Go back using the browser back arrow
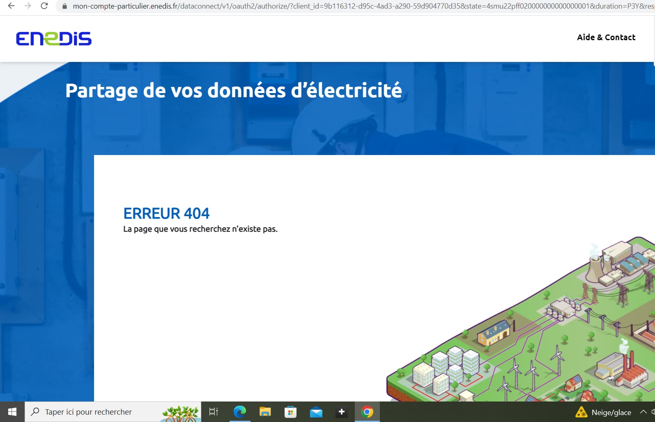 point(11,6)
